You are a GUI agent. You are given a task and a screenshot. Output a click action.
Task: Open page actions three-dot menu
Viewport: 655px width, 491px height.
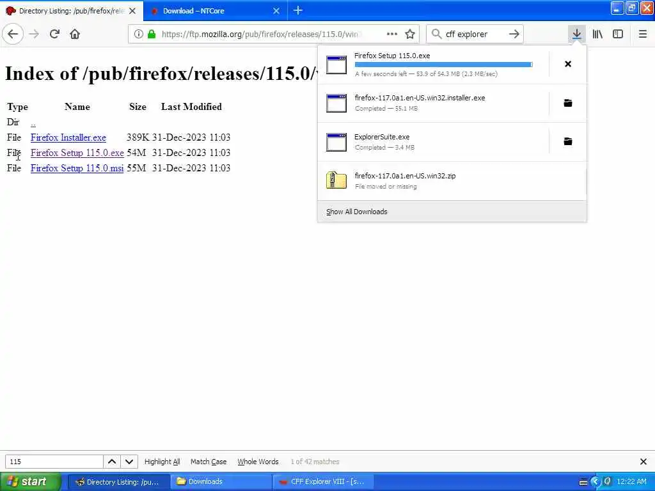point(392,35)
